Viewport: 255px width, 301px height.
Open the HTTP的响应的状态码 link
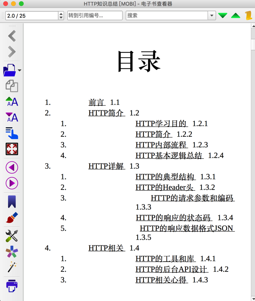[174, 218]
